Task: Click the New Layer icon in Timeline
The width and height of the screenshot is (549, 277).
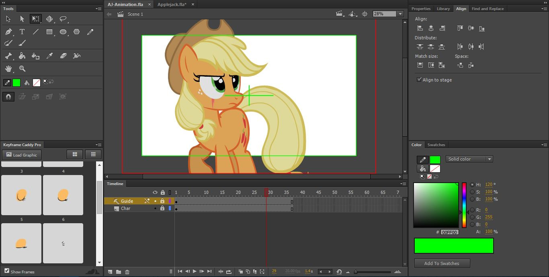Action: [110, 272]
